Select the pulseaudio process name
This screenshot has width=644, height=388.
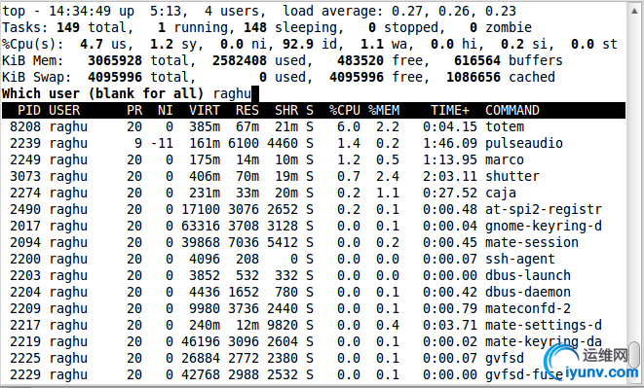pos(524,143)
